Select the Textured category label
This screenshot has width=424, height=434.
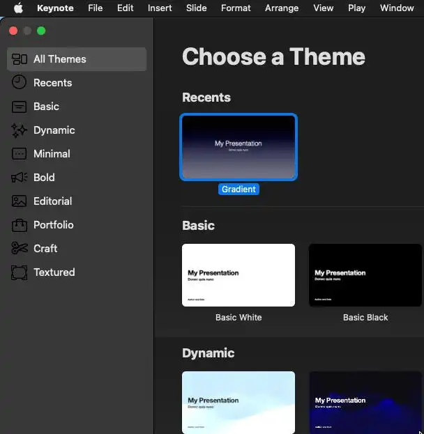point(54,272)
